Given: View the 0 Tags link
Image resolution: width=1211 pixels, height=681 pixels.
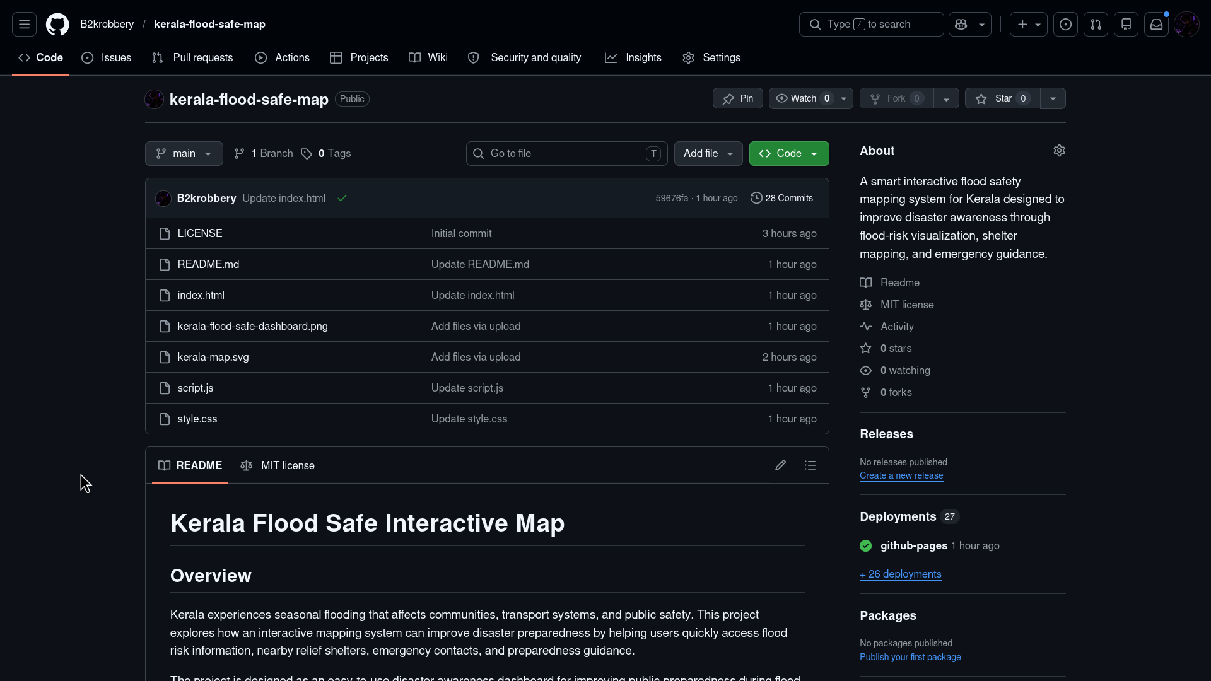Looking at the screenshot, I should 326,153.
